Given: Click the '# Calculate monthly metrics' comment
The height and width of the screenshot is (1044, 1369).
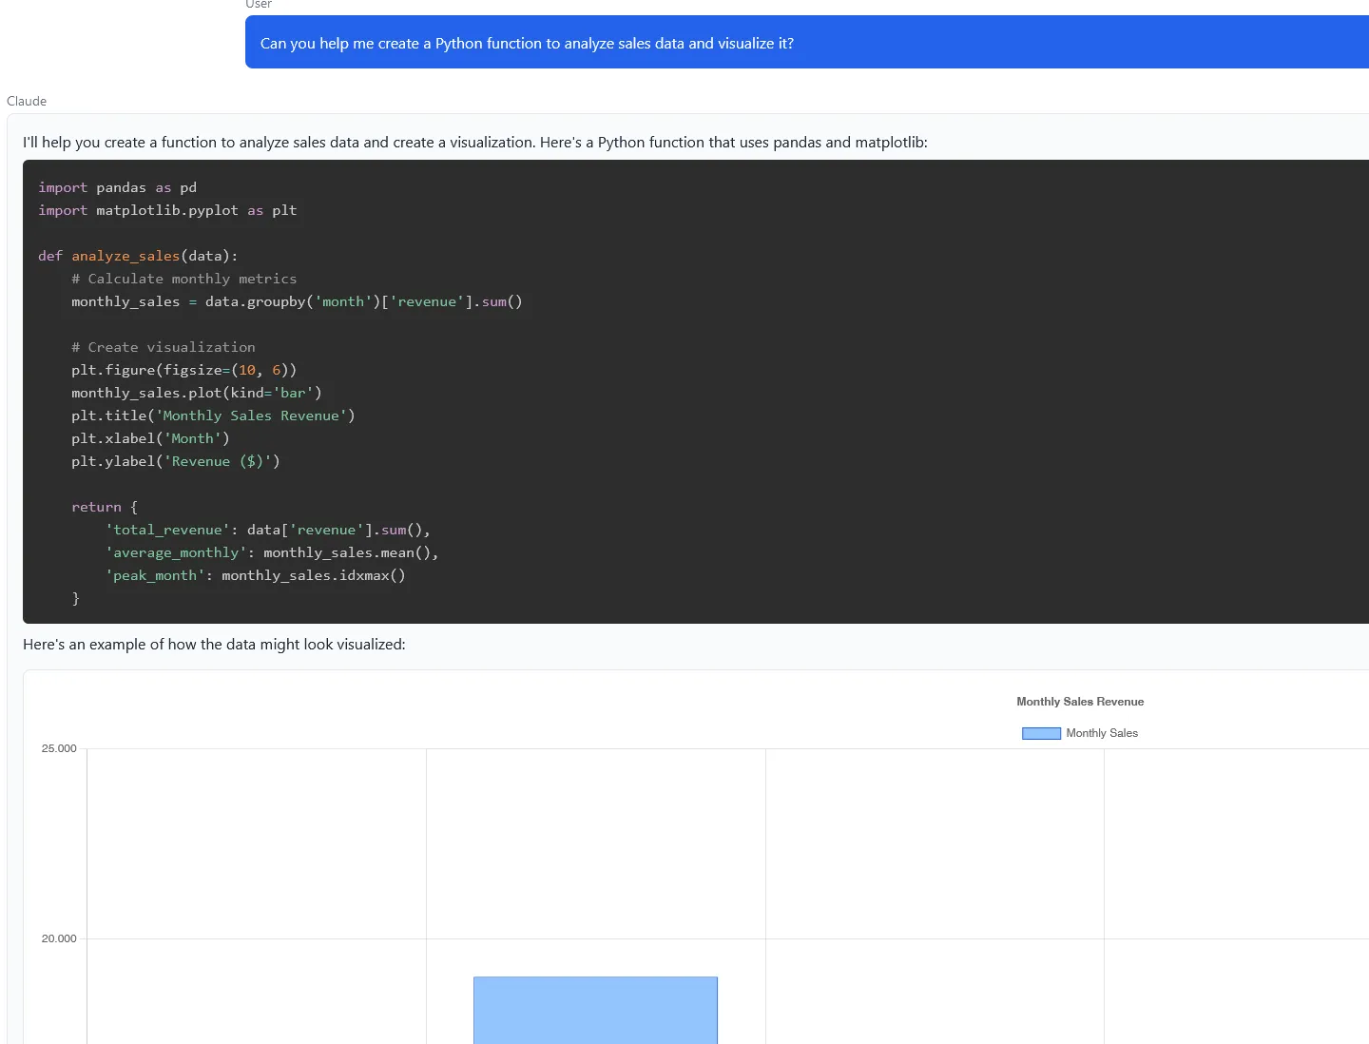Looking at the screenshot, I should pos(183,279).
